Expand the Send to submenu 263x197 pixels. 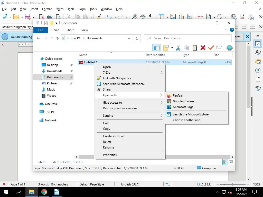point(130,116)
